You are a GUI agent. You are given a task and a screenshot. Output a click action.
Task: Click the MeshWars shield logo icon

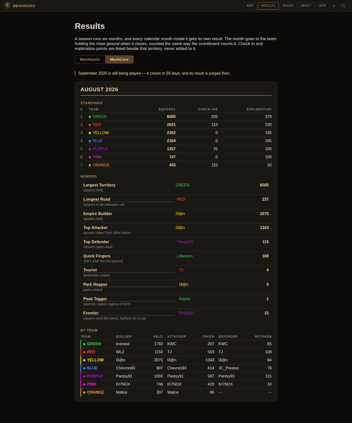pos(7,6)
